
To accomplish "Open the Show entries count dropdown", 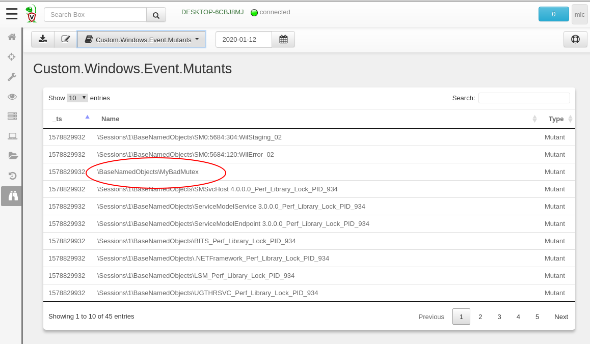I will click(x=77, y=98).
